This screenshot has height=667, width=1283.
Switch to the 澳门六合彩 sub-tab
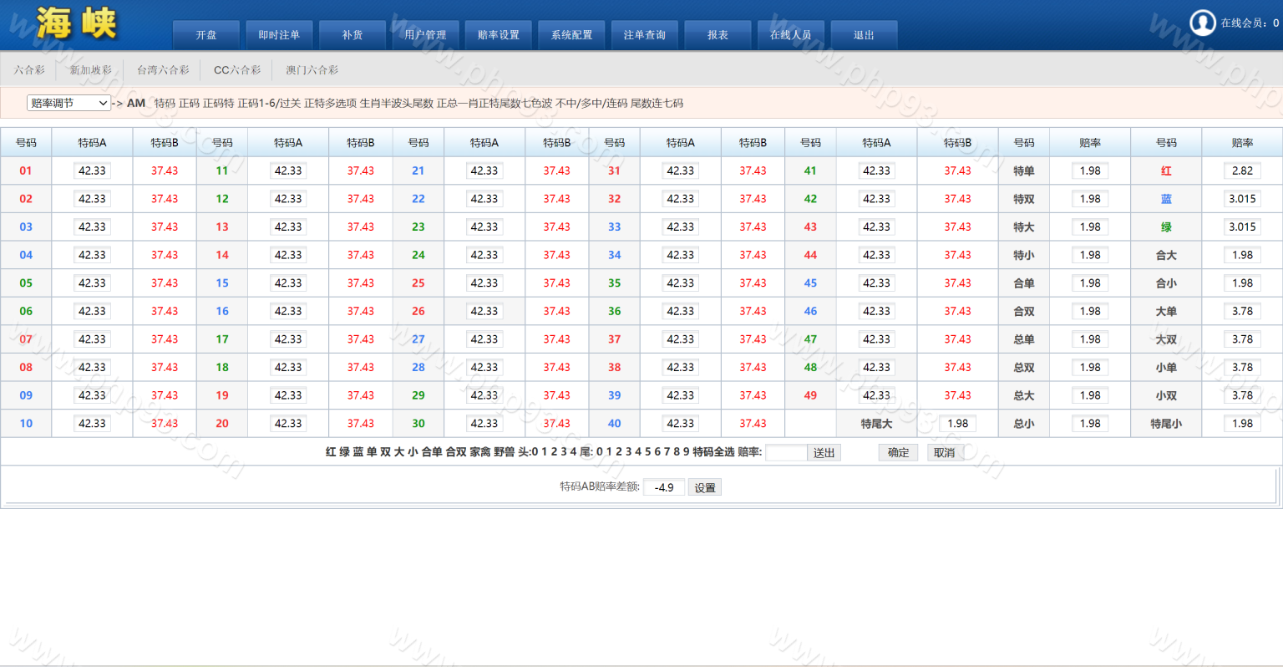312,70
